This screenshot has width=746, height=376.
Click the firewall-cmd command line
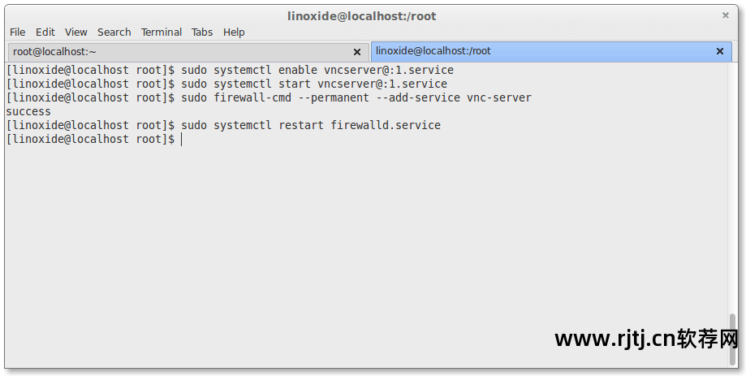[x=269, y=97]
